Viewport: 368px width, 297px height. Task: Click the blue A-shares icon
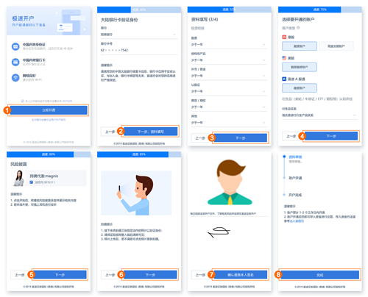click(x=284, y=79)
